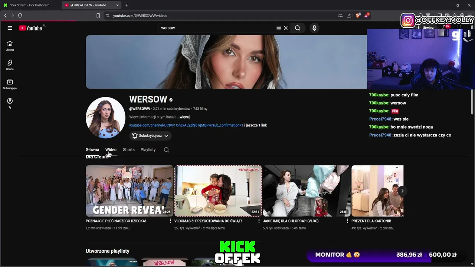Open the on-screen keyboard icon in search
This screenshot has width=475, height=267.
(x=279, y=28)
